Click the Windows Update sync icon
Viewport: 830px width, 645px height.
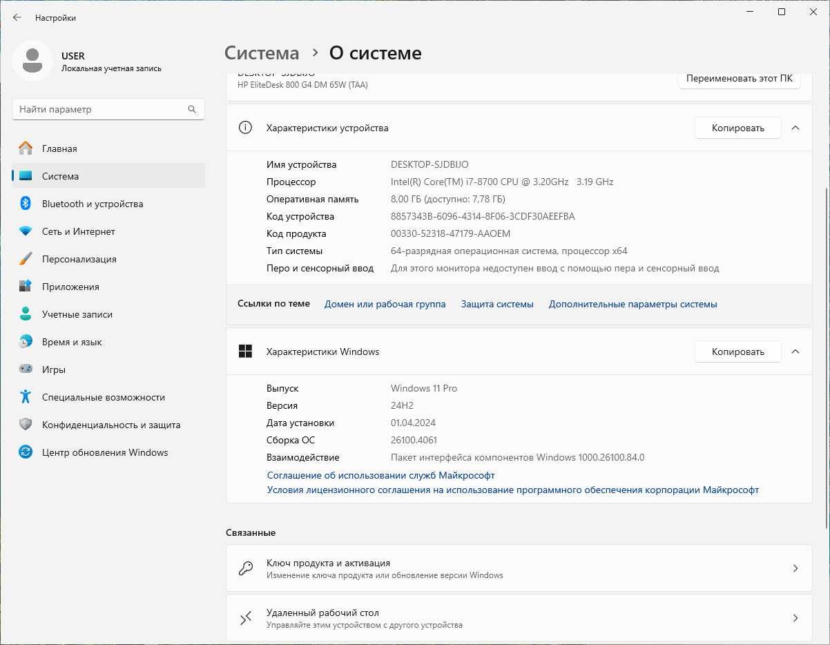26,452
